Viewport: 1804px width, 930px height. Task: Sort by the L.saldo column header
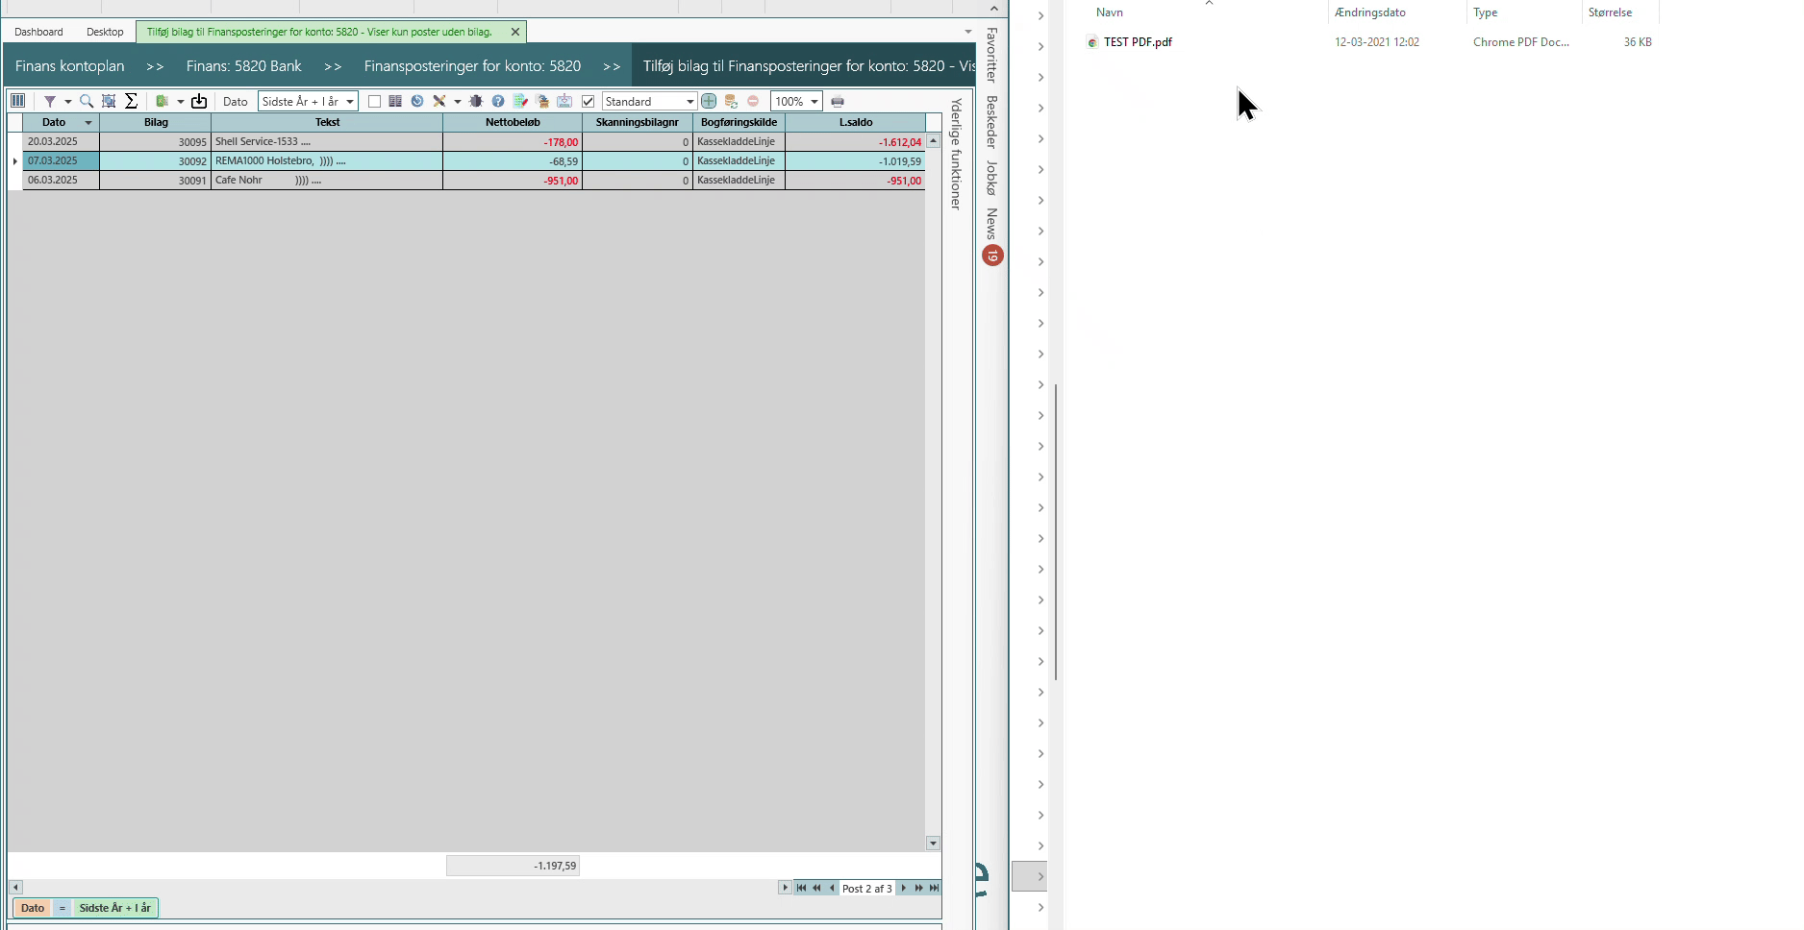(855, 122)
